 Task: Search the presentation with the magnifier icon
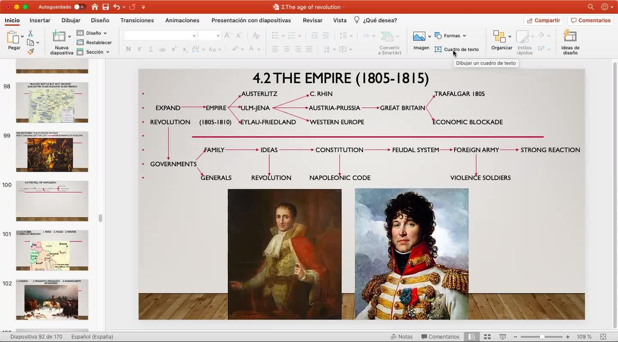(591, 7)
